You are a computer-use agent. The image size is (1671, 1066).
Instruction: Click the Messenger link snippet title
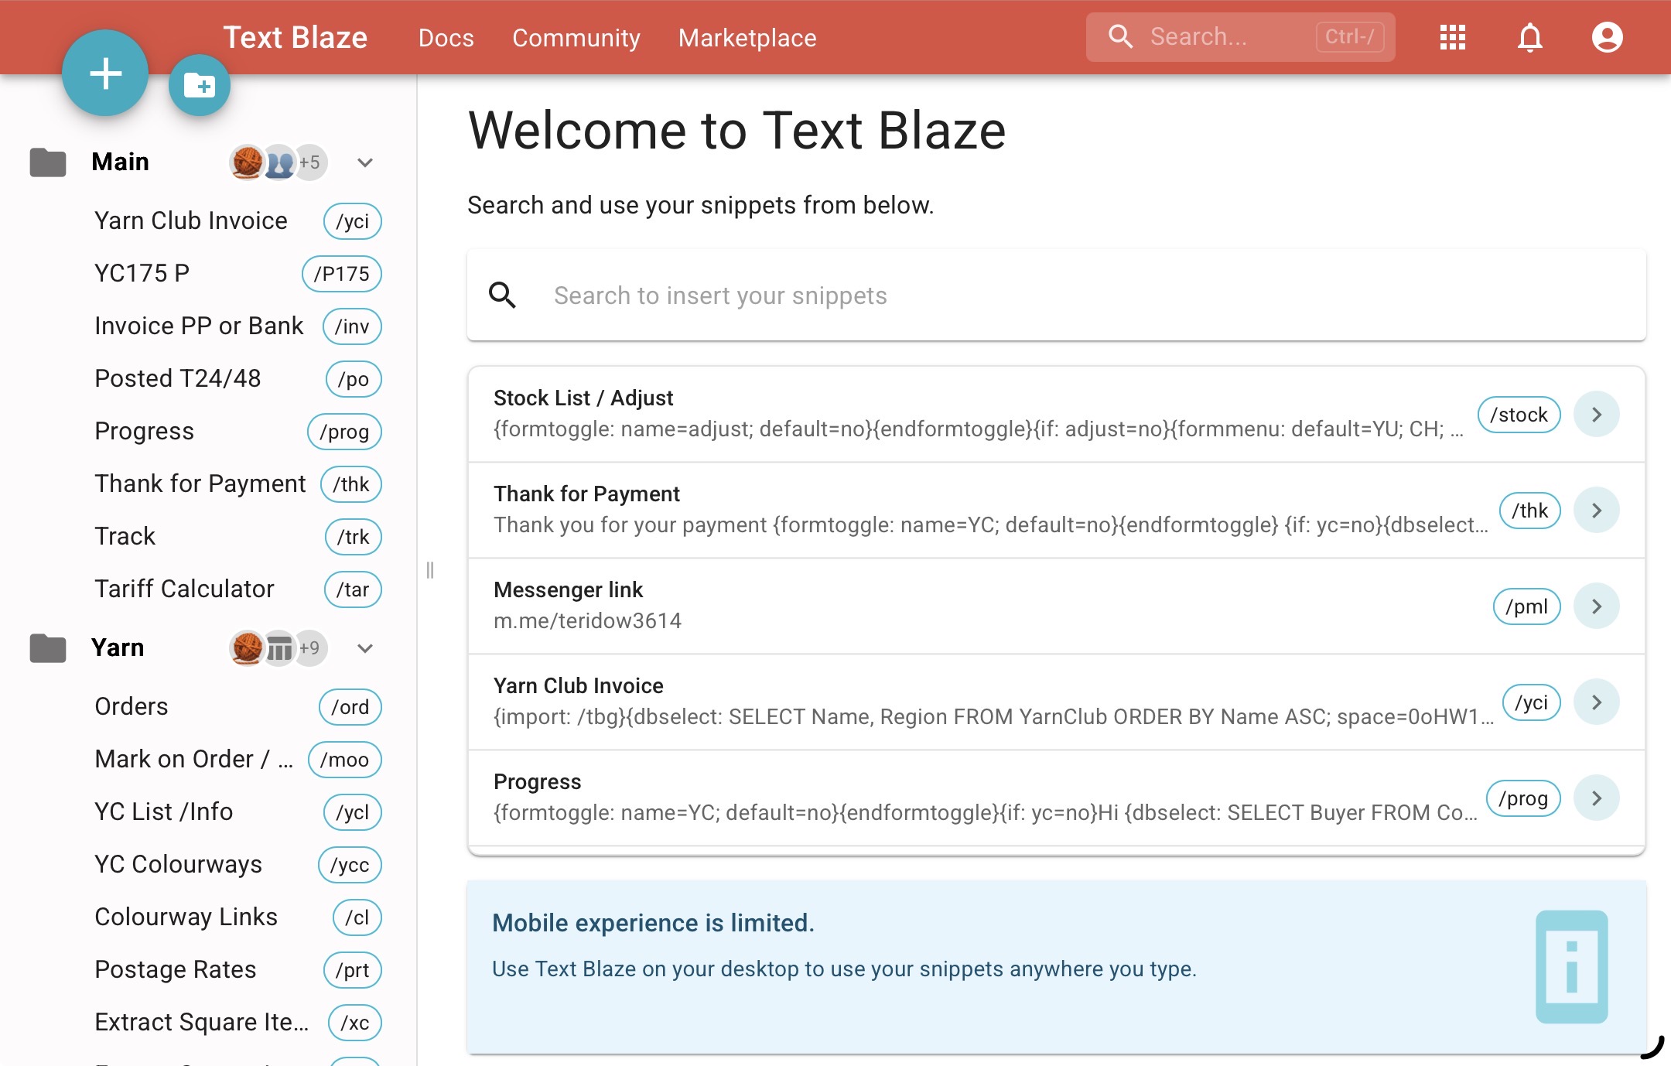[x=568, y=589]
